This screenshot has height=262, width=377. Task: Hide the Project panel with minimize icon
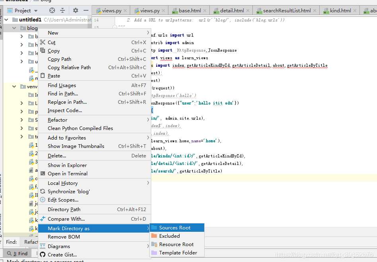[x=86, y=10]
